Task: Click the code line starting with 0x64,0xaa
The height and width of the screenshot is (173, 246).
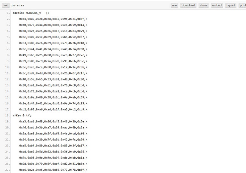Action: (x=53, y=140)
